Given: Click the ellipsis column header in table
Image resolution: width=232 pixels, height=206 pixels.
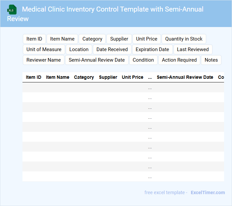Looking at the screenshot, I should pyautogui.click(x=150, y=77).
